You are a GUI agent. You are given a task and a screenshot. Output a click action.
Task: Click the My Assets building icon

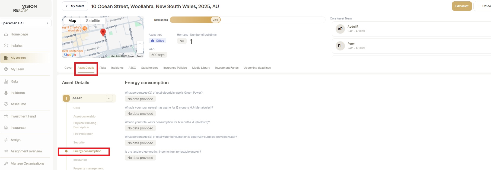6,58
